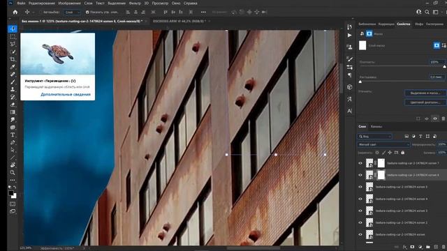The height and width of the screenshot is (251, 447).
Task: Select the Clone Stamp tool
Action: pyautogui.click(x=13, y=89)
